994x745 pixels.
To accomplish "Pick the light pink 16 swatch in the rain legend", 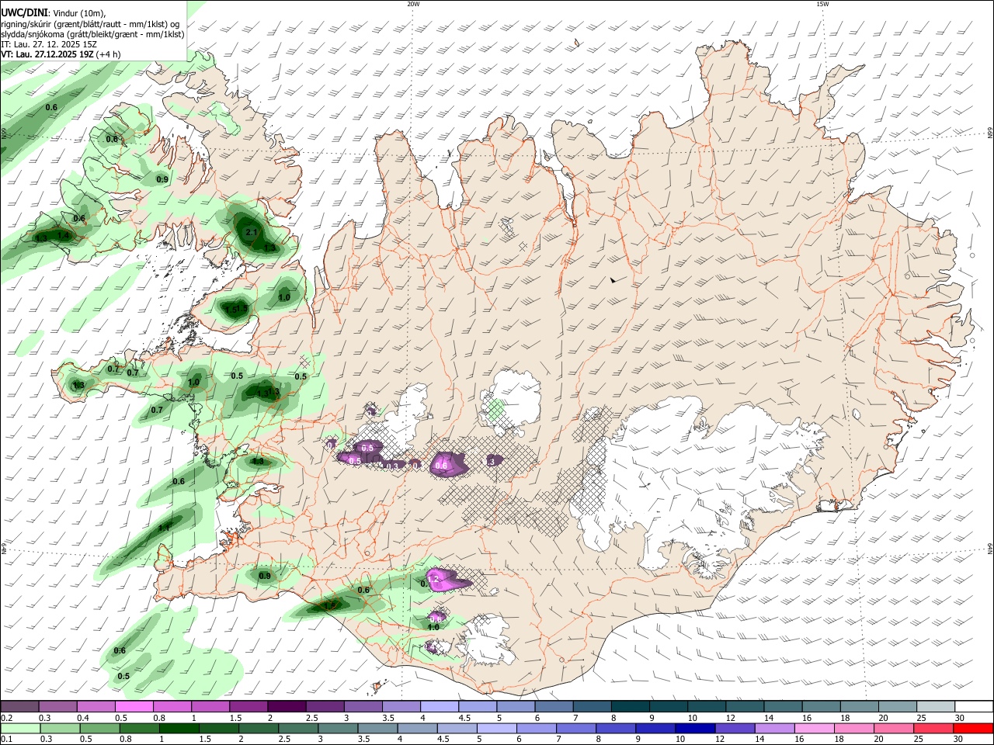I will coord(813,728).
